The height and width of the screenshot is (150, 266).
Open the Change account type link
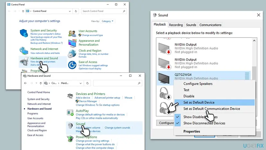pyautogui.click(x=92, y=35)
